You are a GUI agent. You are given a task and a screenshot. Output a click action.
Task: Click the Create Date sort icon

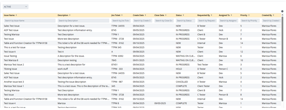coord(145,15)
